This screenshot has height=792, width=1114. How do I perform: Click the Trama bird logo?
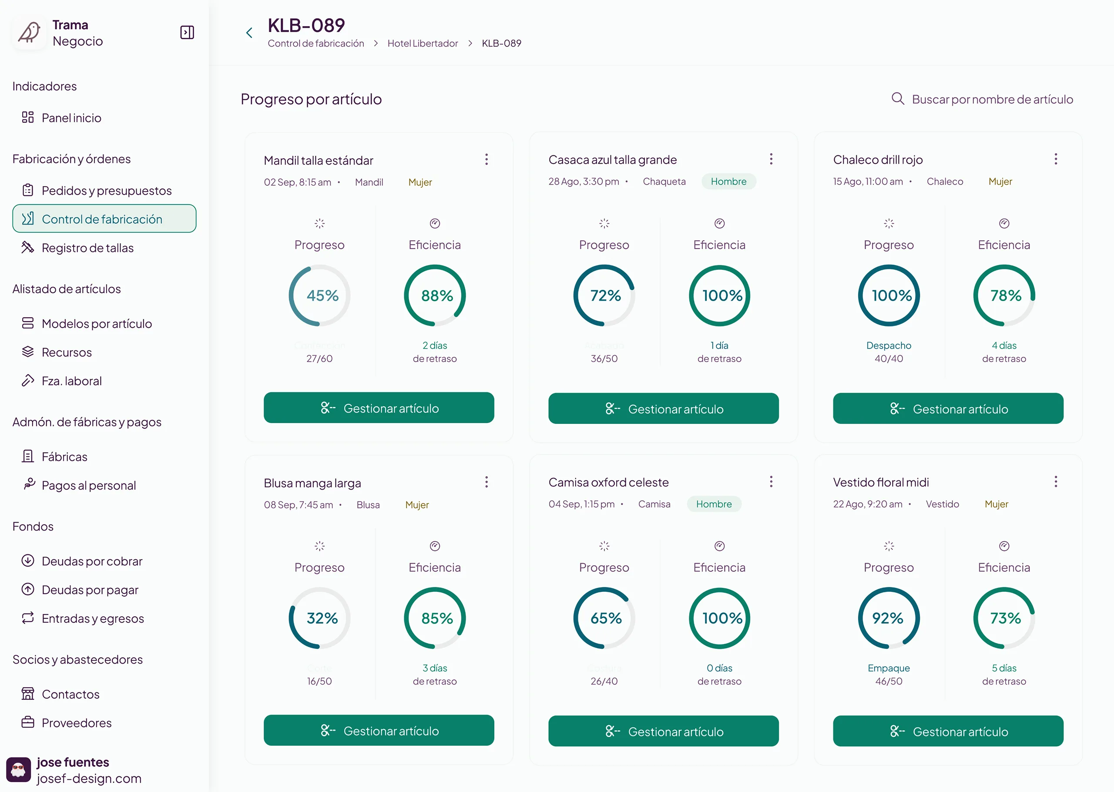click(29, 33)
